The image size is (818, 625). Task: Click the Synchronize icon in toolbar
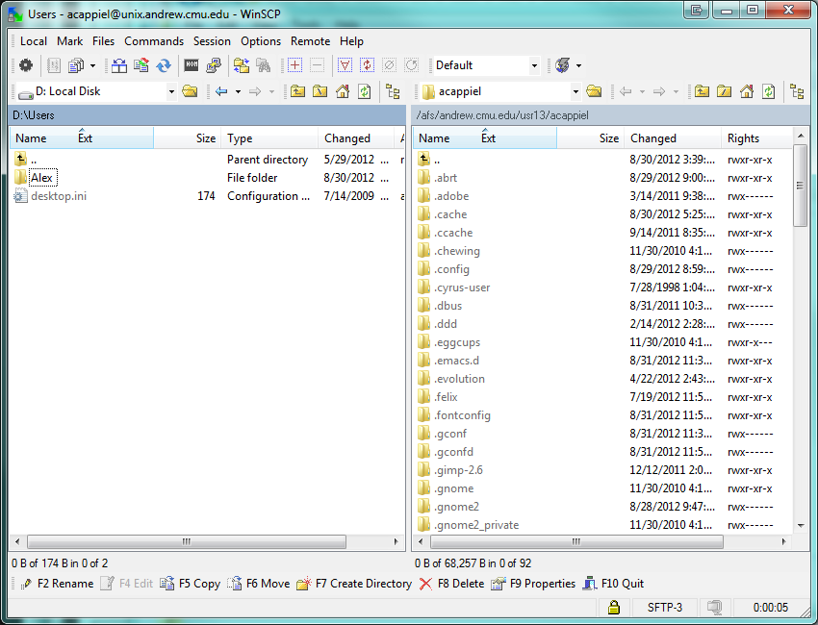point(164,65)
